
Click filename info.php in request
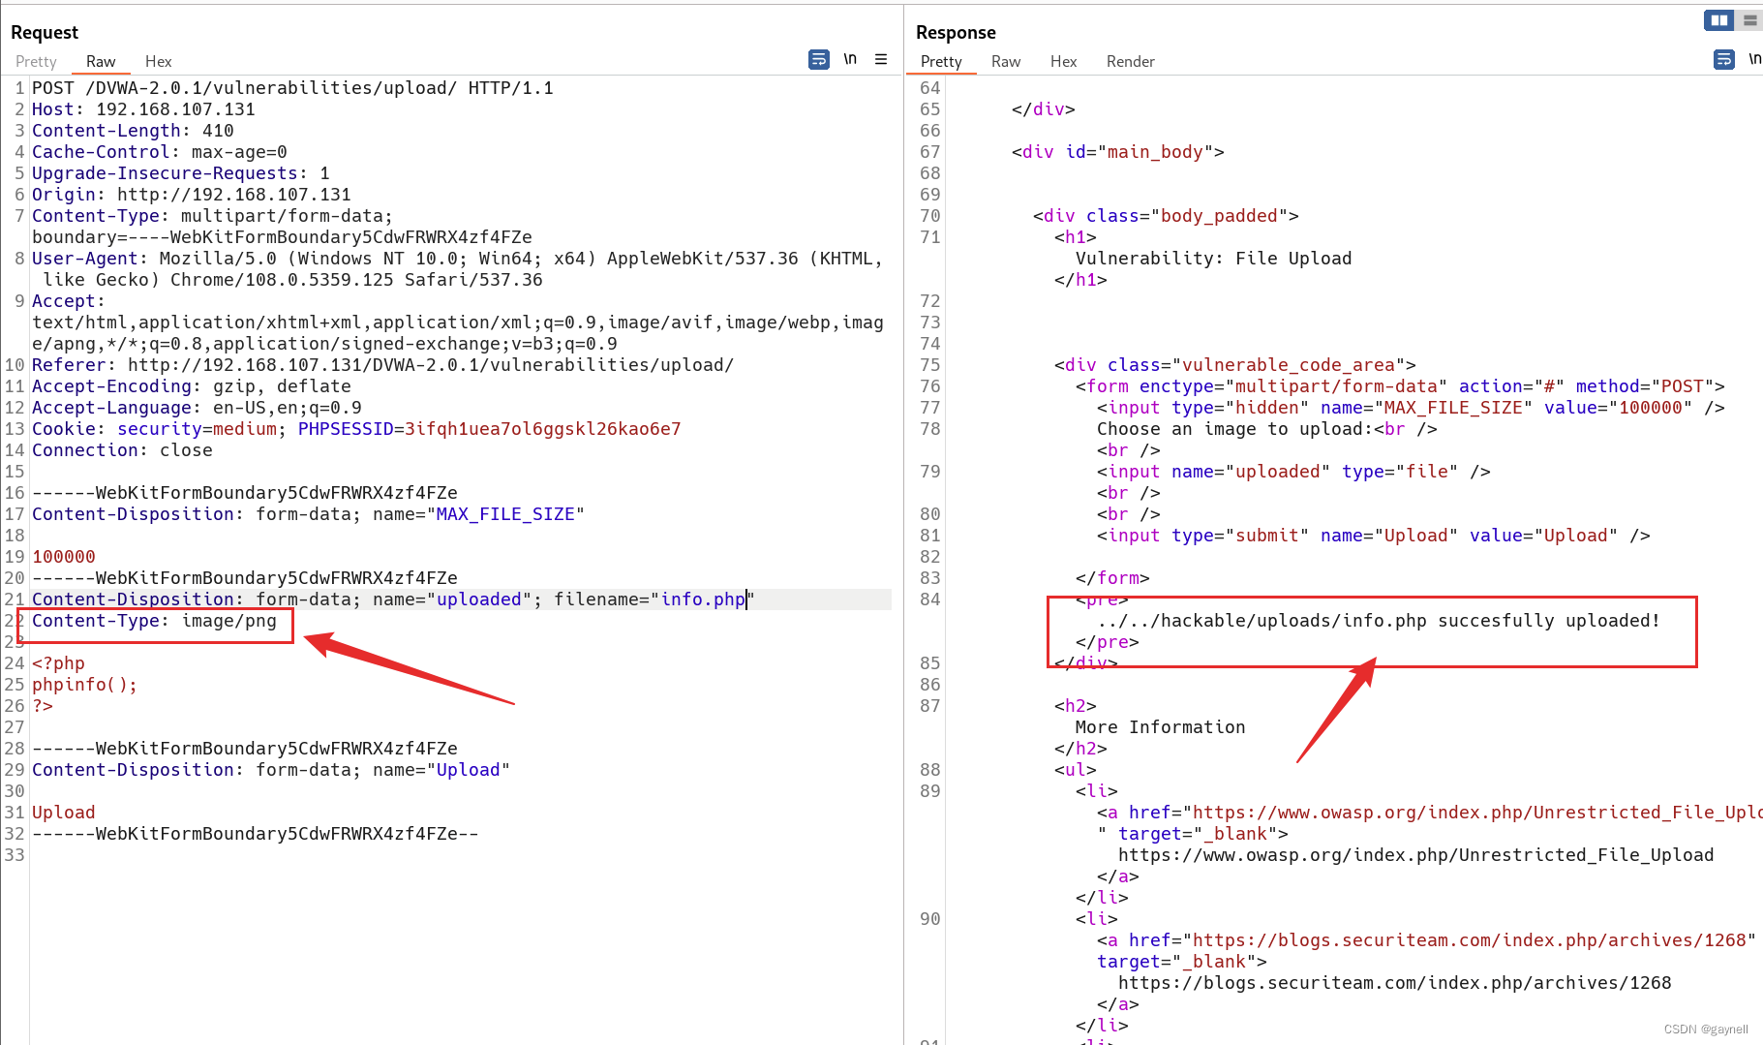point(703,599)
